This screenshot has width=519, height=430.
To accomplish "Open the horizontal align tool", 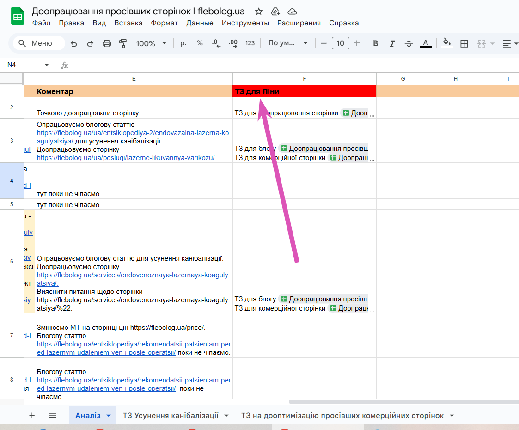I will 507,43.
